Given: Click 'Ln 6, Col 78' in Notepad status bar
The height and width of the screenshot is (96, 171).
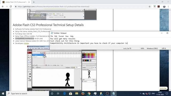Looking at the screenshot, I should click(127, 49).
